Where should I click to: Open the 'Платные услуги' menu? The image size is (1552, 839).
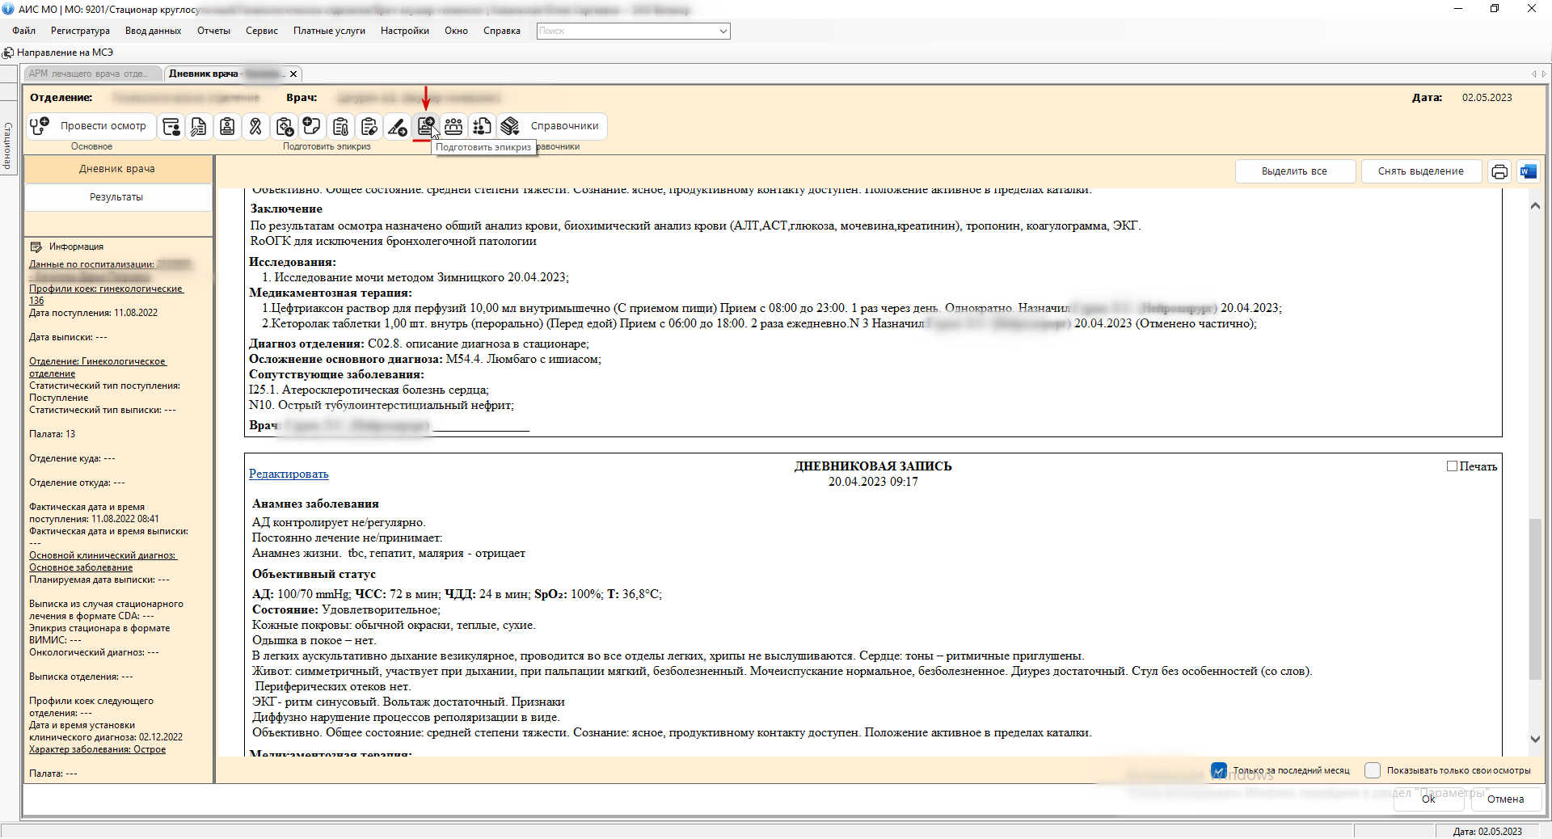[x=329, y=31]
